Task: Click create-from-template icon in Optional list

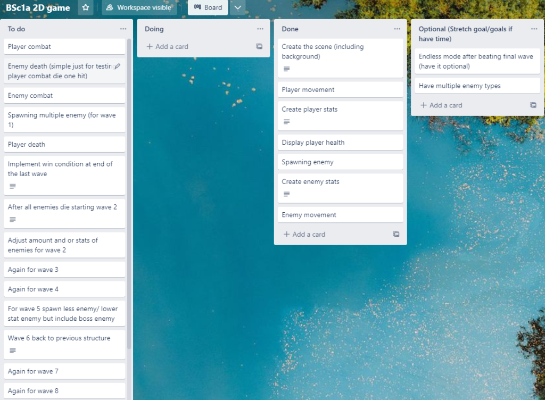Action: pos(533,105)
